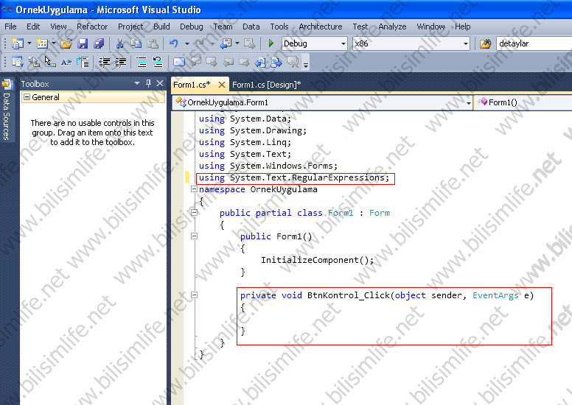The image size is (572, 405).
Task: Open the Architecture menu
Action: coord(321,27)
